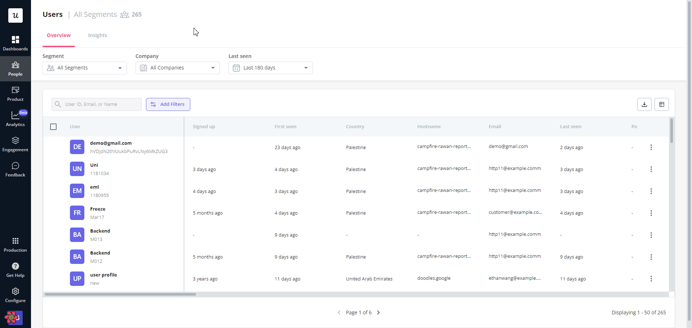Viewport: 692px width, 328px height.
Task: Open column settings via the table layout icon
Action: point(662,104)
